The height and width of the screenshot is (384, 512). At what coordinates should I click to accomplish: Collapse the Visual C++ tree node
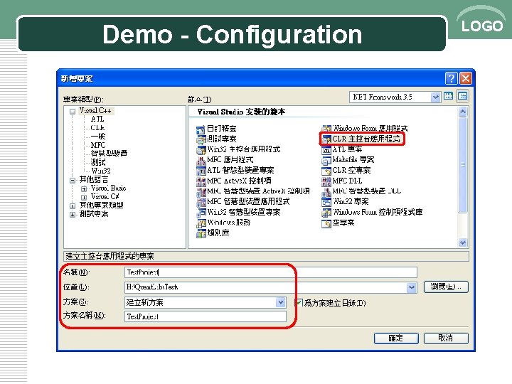coord(73,112)
